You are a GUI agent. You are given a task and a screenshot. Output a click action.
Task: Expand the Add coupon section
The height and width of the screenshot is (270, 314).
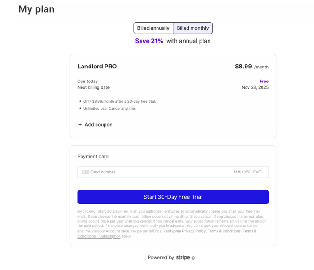click(x=98, y=125)
